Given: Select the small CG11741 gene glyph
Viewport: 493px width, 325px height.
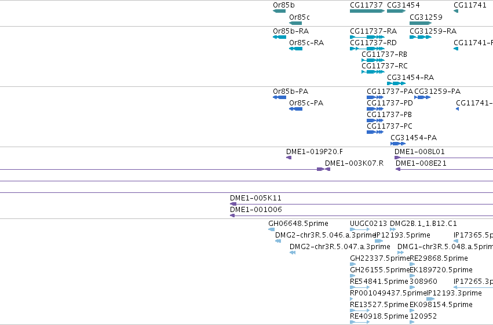Looking at the screenshot, I should 456,11.
